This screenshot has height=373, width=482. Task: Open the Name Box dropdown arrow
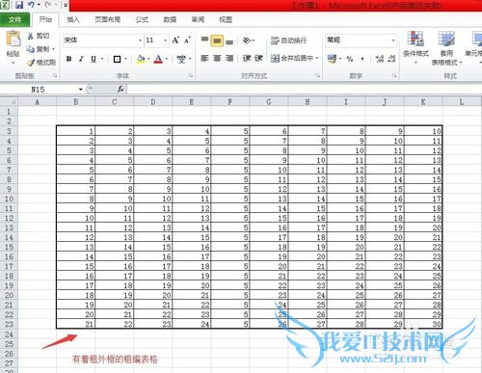(x=81, y=89)
